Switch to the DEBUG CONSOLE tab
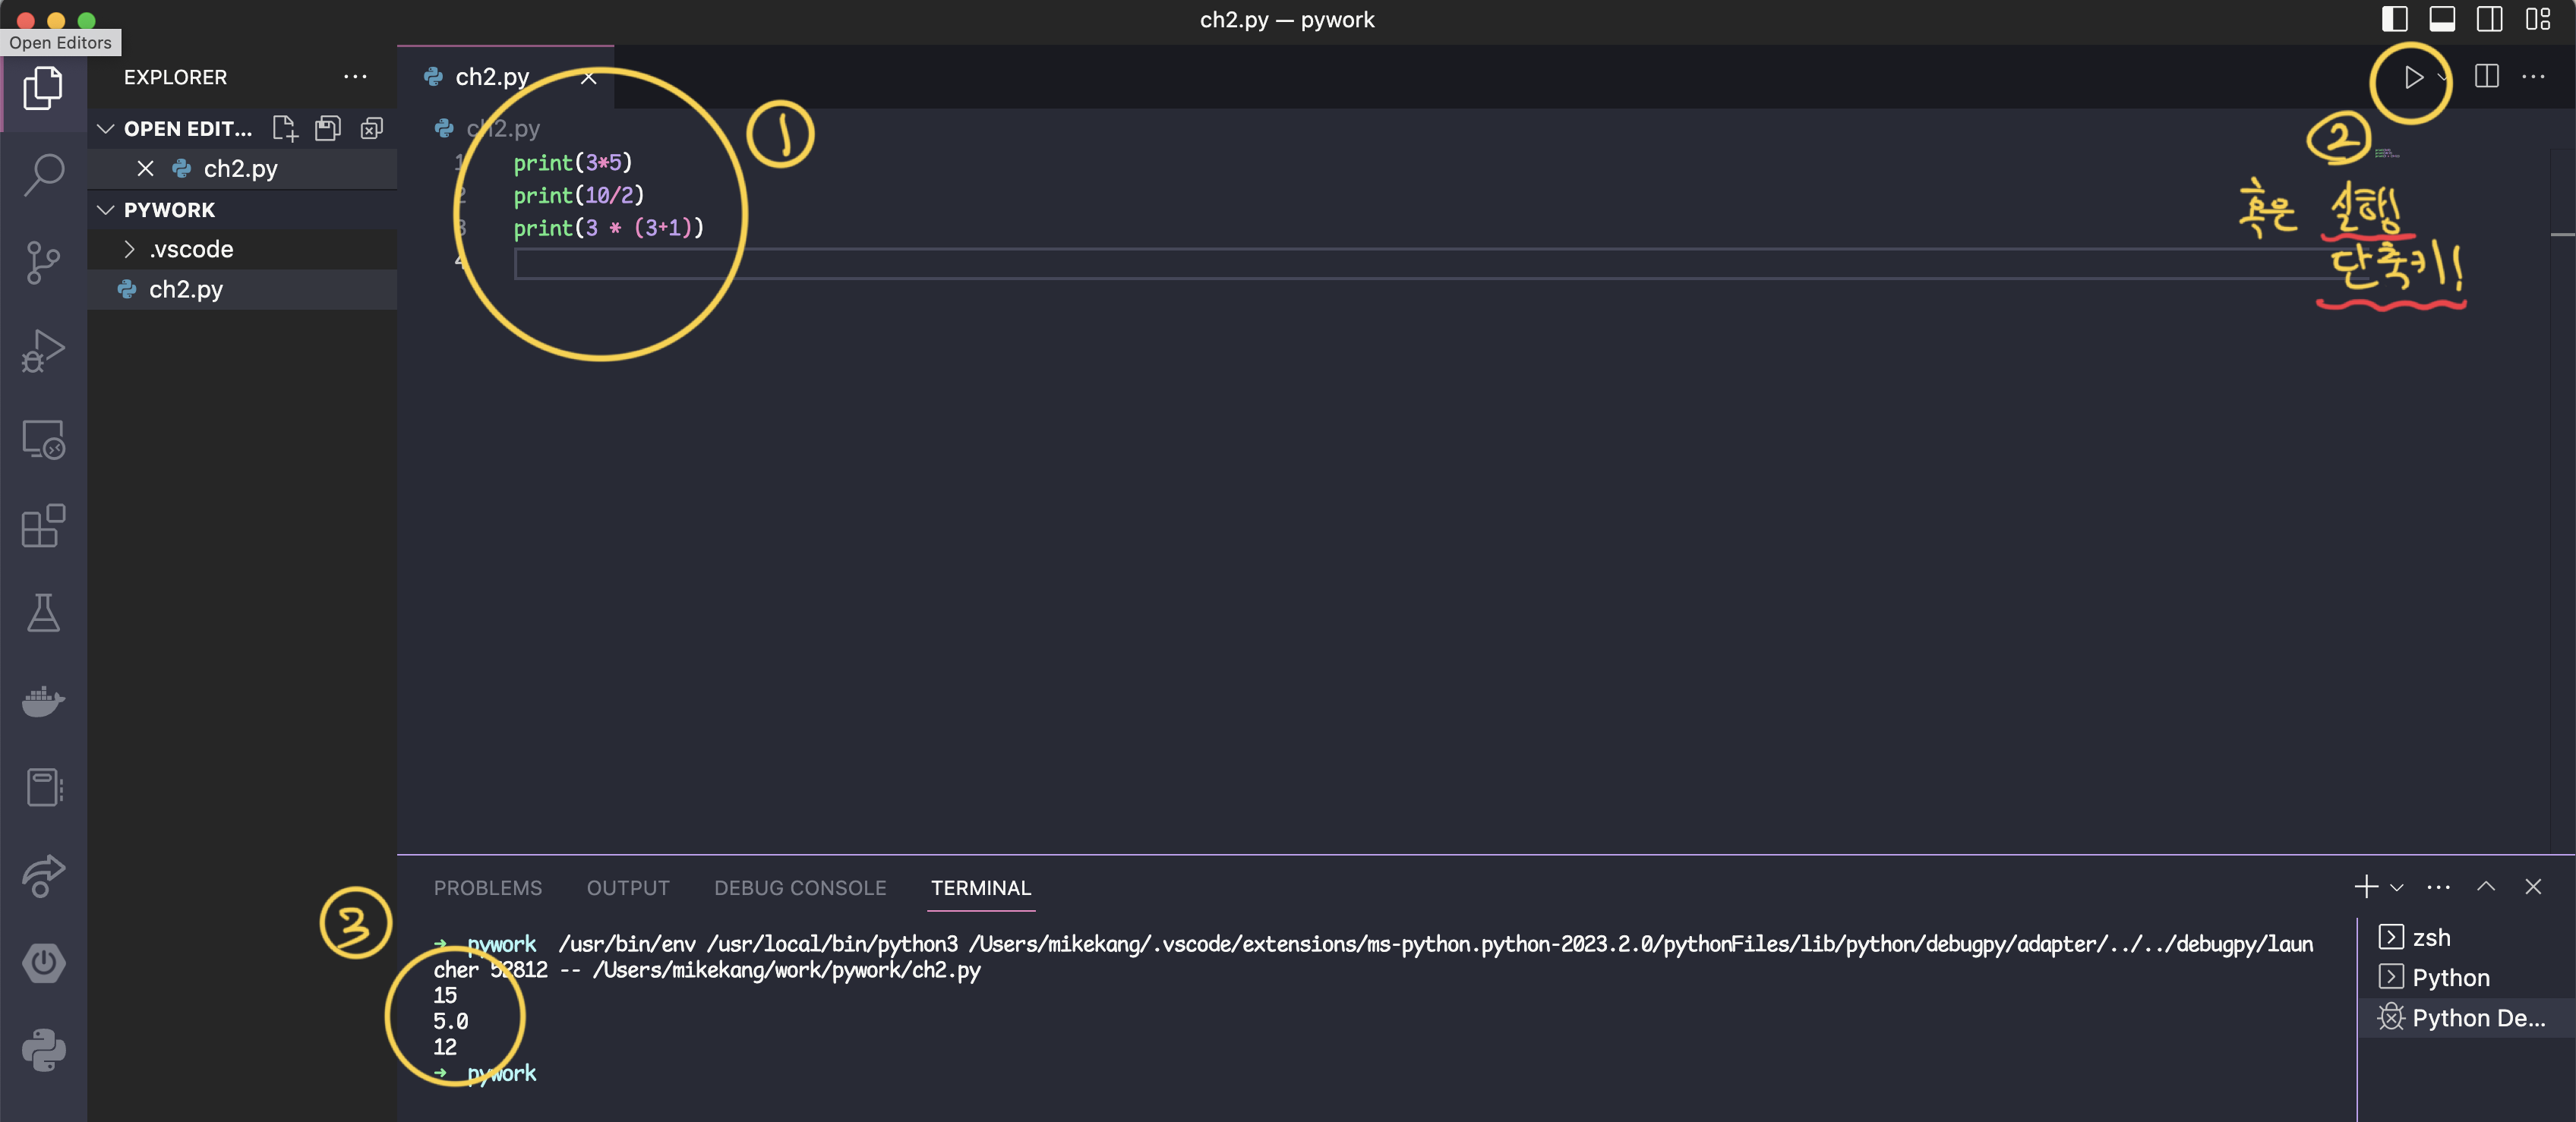 (x=800, y=888)
